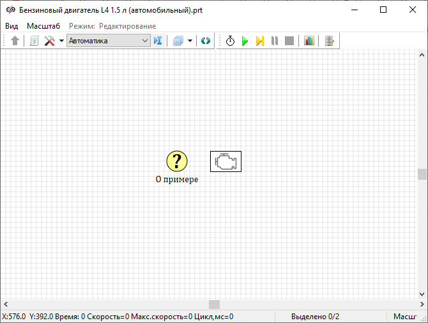The width and height of the screenshot is (428, 323).
Task: Expand the arrow next to the tools icon
Action: 61,41
